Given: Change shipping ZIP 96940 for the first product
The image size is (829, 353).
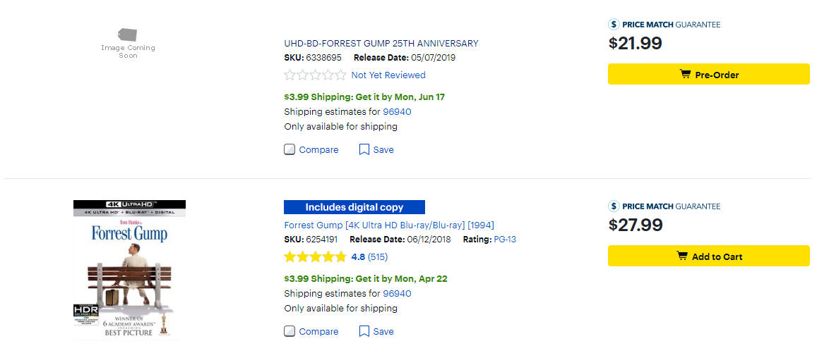Looking at the screenshot, I should coord(397,111).
